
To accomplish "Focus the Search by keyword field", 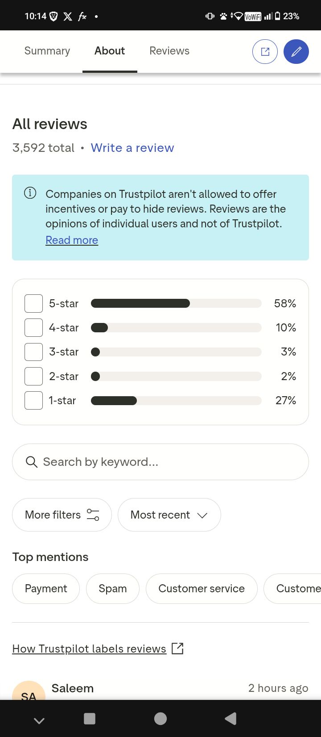I will [169, 462].
